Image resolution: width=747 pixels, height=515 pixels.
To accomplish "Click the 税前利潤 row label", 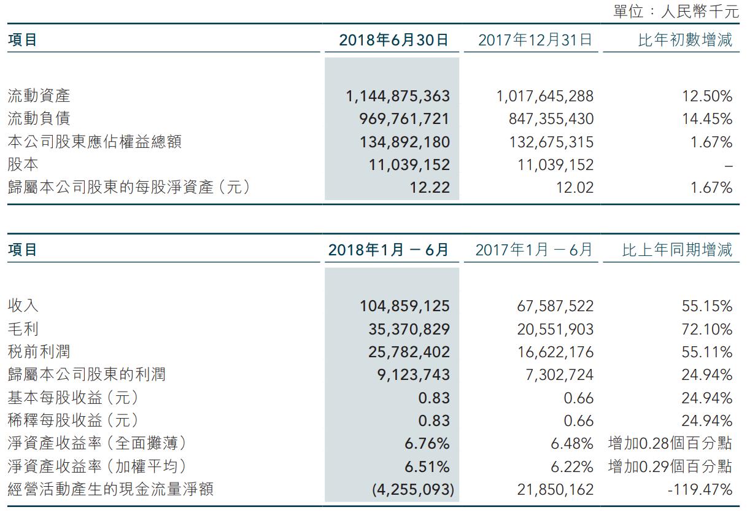I will coord(39,351).
